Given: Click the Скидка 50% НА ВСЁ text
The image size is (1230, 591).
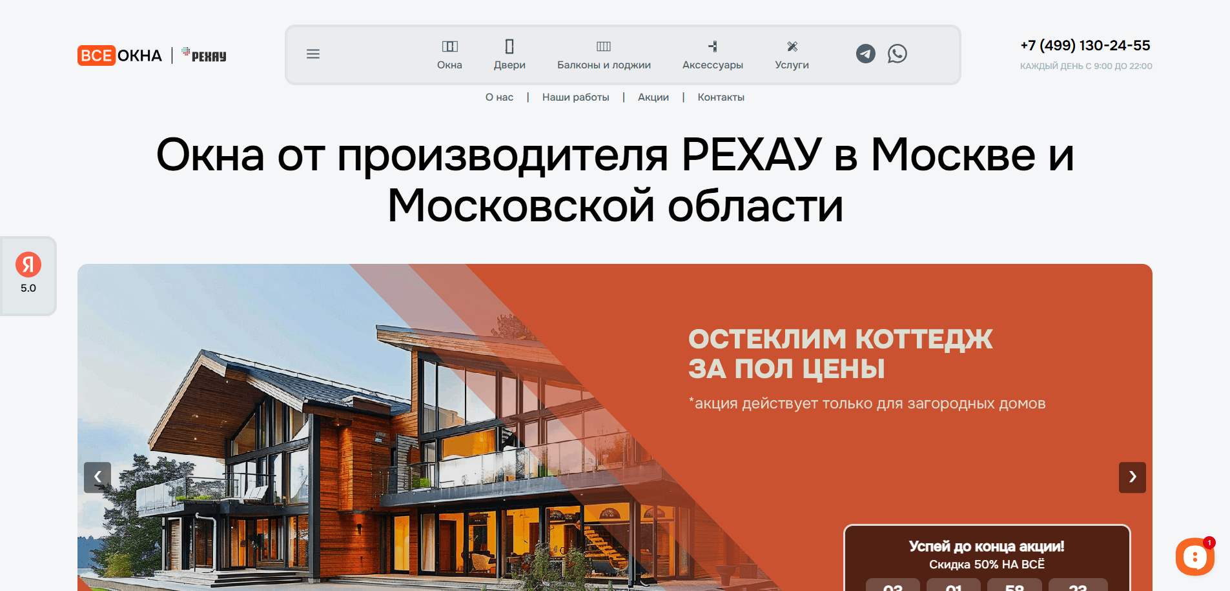Looking at the screenshot, I should pos(987,565).
